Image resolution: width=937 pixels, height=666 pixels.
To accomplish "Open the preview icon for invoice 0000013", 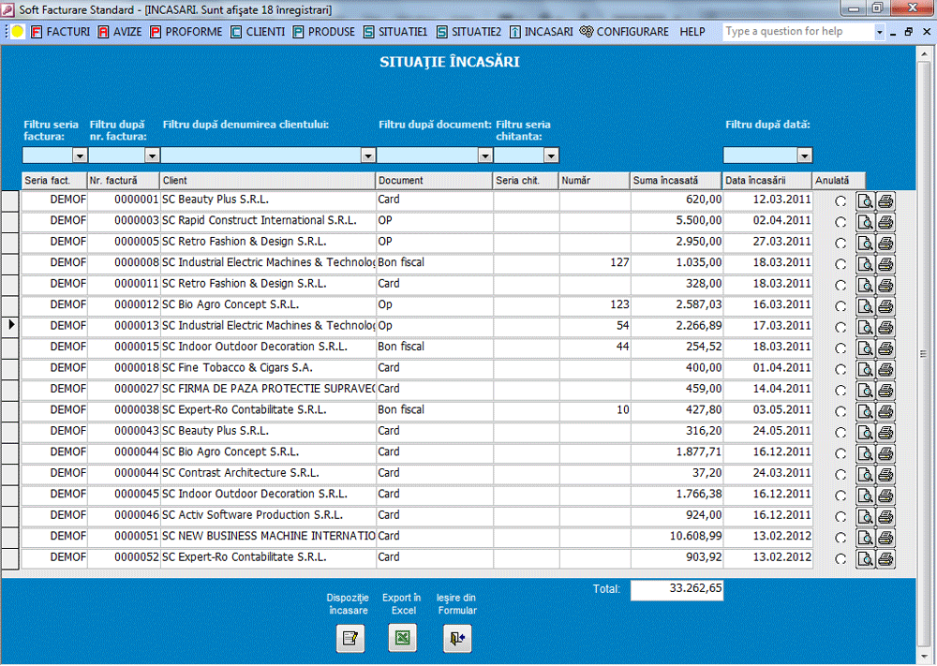I will pos(865,327).
